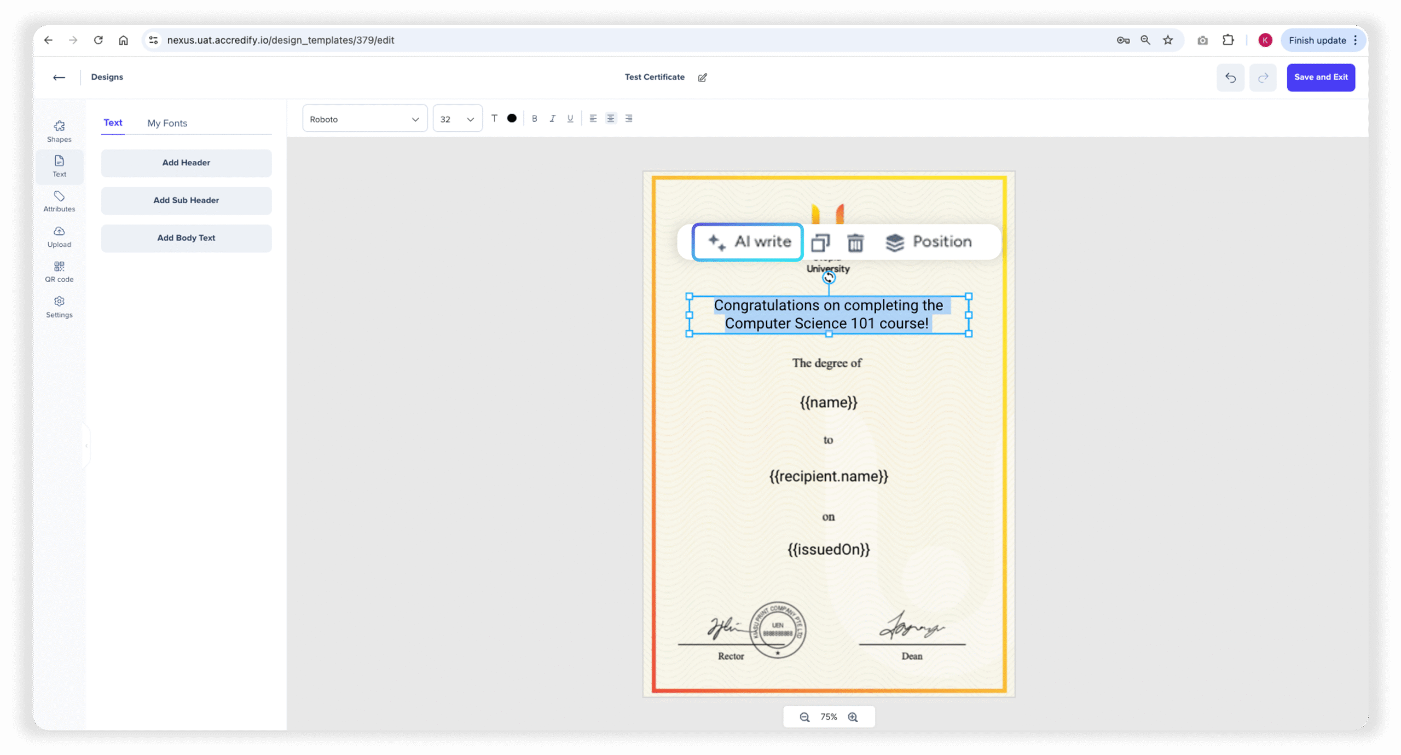Open the black text color picker
This screenshot has height=755, width=1401.
coord(512,118)
